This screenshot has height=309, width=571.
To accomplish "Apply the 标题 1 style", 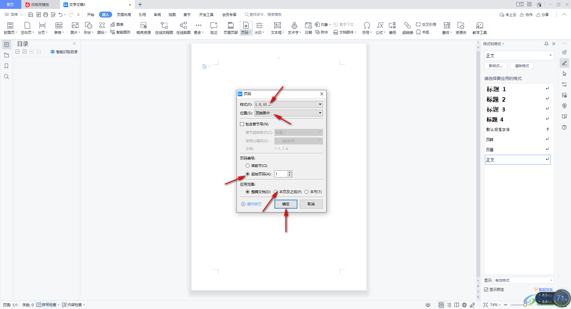I will [x=517, y=89].
